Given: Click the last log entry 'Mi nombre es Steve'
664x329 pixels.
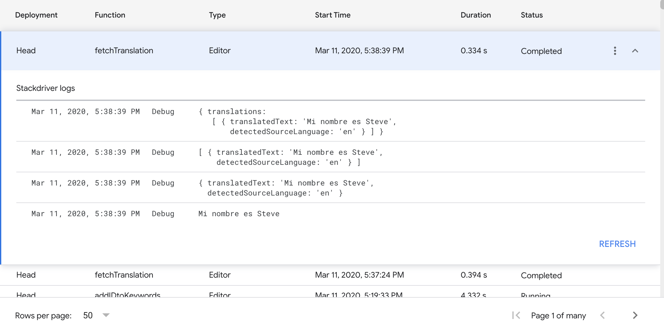Looking at the screenshot, I should tap(239, 214).
